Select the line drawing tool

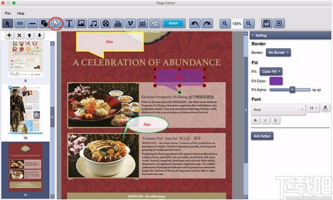32,24
